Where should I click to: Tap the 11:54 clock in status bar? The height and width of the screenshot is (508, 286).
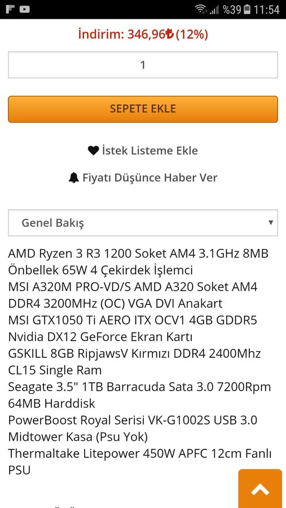(266, 10)
